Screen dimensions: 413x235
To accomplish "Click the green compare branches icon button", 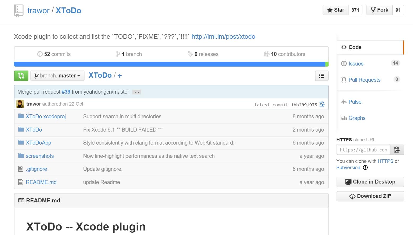I will click(21, 76).
